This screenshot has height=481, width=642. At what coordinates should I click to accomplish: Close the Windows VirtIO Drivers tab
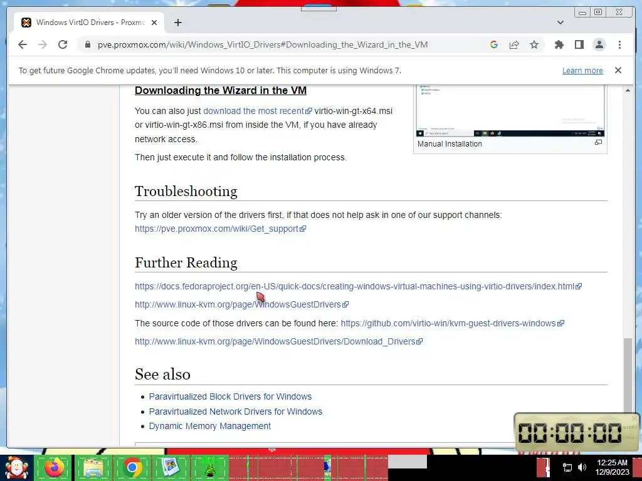click(x=154, y=23)
